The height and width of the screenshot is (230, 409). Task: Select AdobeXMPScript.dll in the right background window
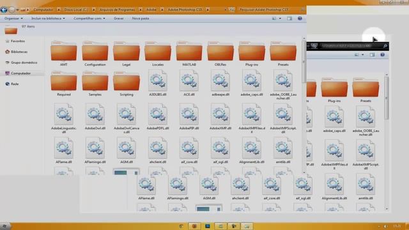coord(366,155)
